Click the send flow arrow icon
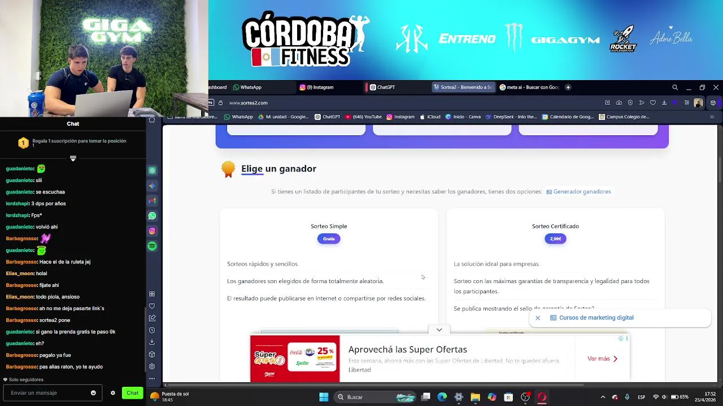 (x=642, y=103)
